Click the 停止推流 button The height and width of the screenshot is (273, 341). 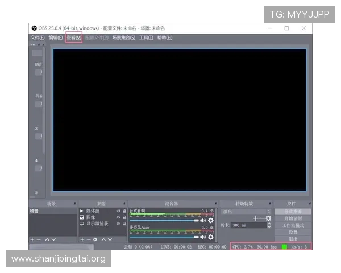pos(293,212)
